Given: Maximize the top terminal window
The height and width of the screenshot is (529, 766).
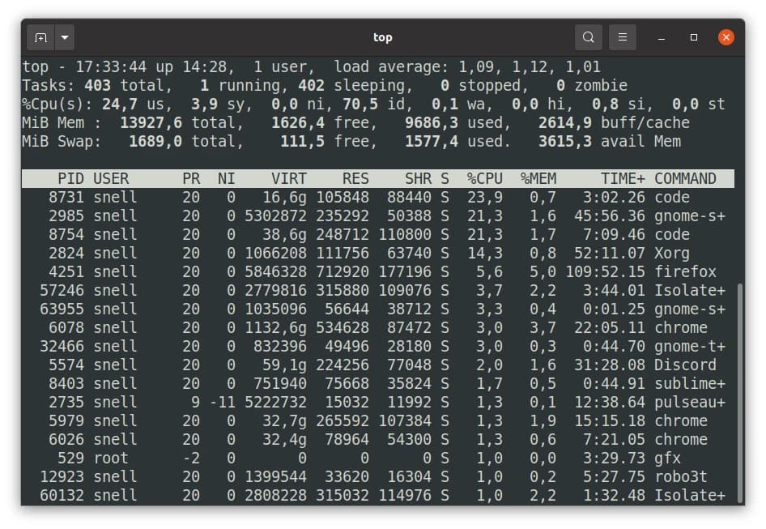Looking at the screenshot, I should 694,37.
